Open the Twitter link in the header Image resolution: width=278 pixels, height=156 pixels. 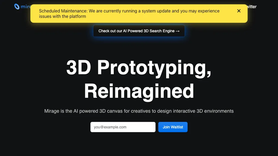click(x=251, y=6)
